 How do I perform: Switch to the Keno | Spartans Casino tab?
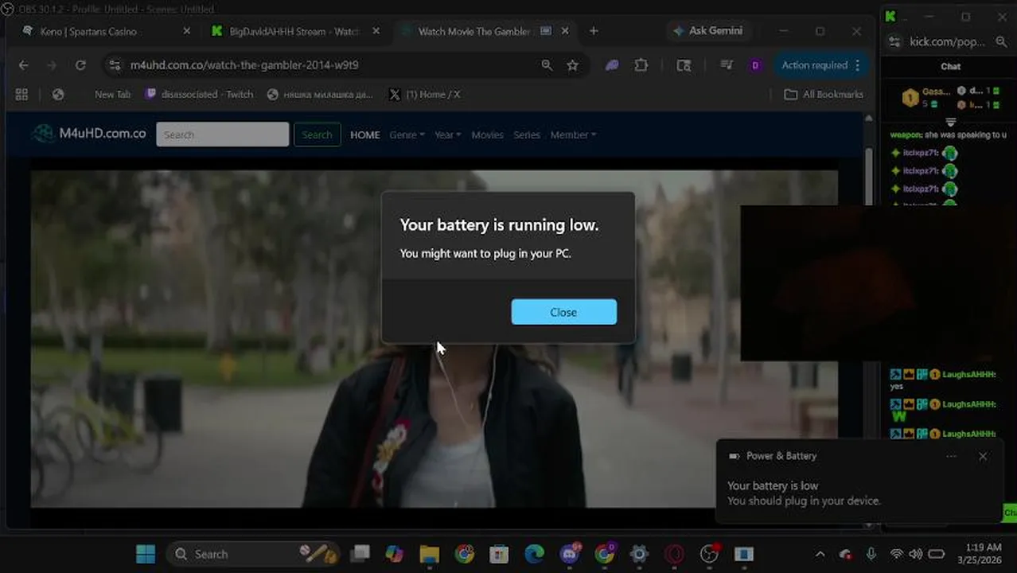89,31
